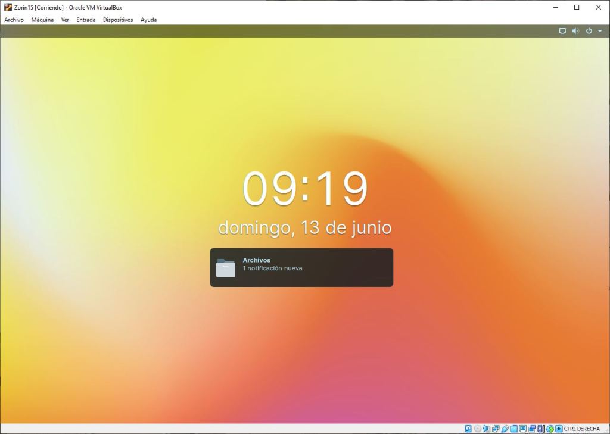Click the Archivos folder icon in notification
This screenshot has width=610, height=434.
[226, 268]
